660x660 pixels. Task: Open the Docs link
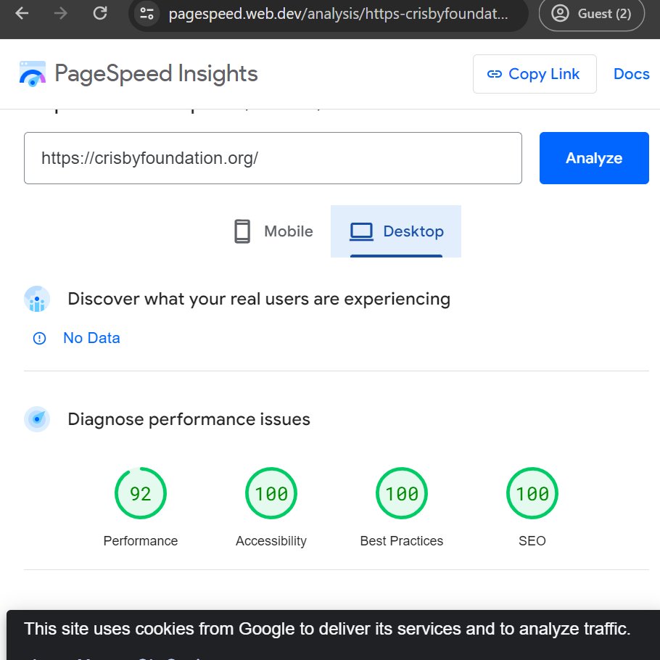point(632,74)
